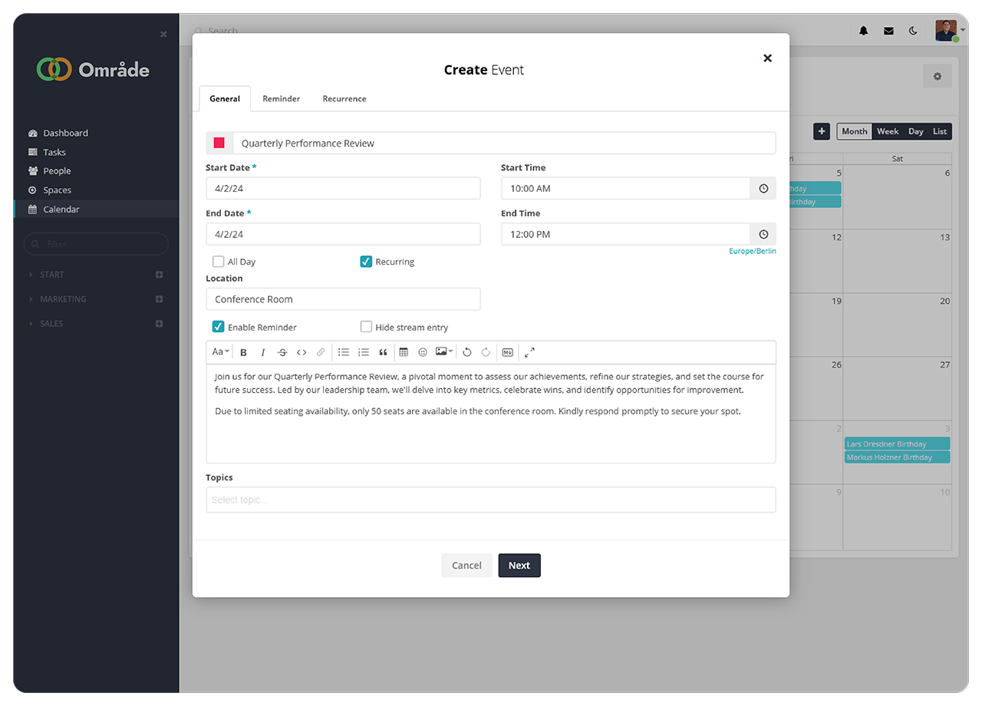Insert a bullet list
Image resolution: width=982 pixels, height=706 pixels.
(344, 352)
